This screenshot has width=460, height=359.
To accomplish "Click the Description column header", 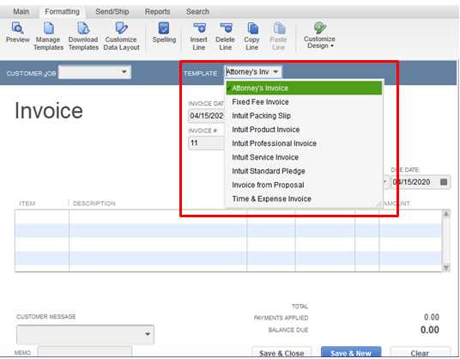I will 94,204.
